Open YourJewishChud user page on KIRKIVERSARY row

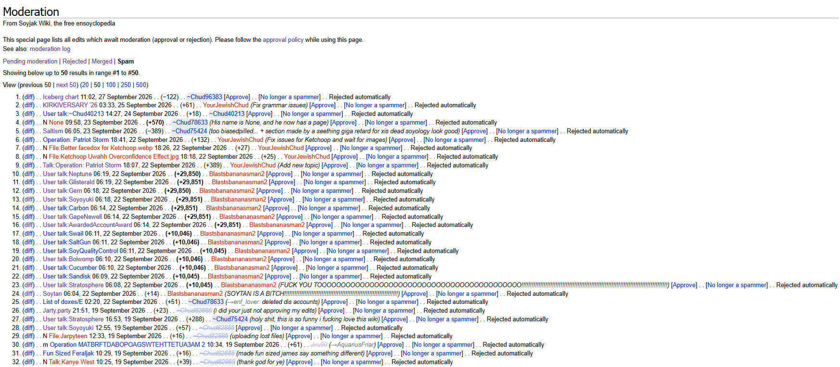coord(226,105)
